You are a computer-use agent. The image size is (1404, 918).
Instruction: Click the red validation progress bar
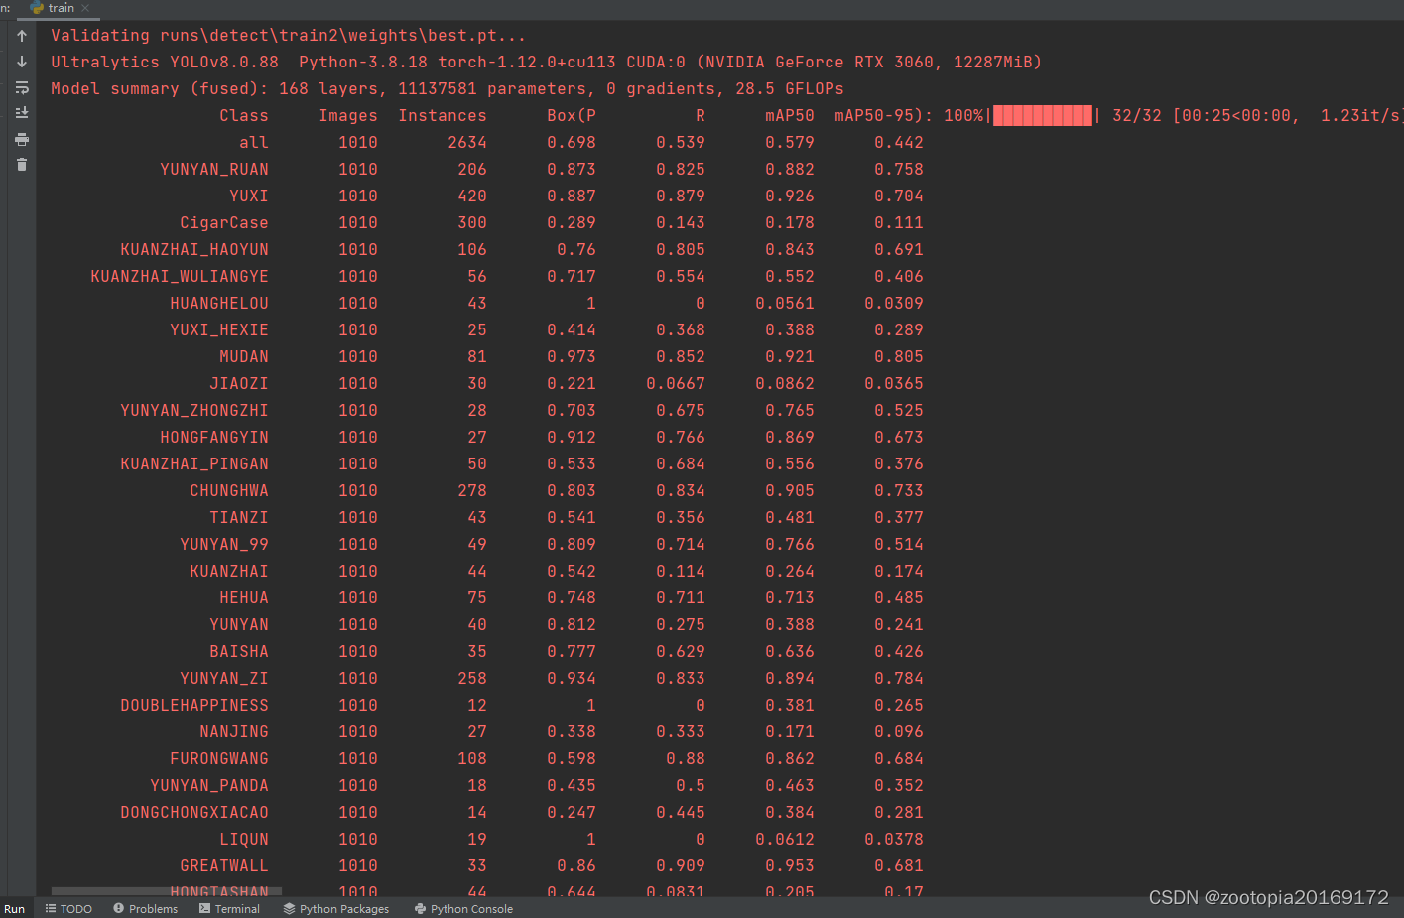(x=1042, y=116)
